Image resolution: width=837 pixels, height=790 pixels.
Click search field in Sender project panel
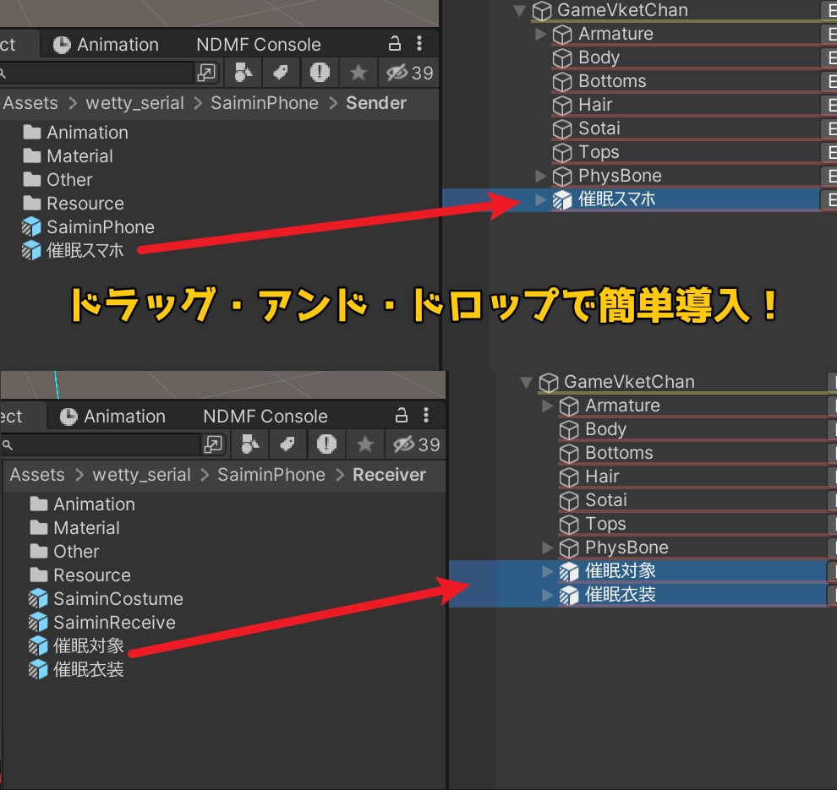click(96, 72)
